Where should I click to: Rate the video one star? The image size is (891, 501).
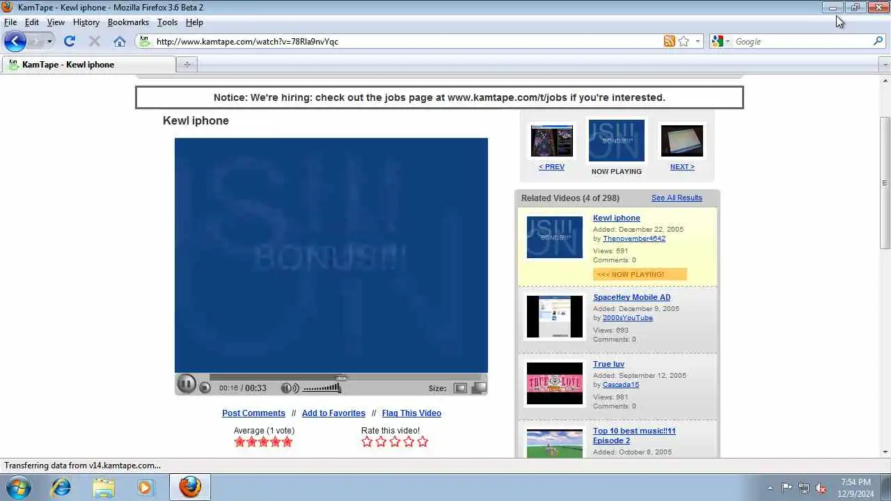coord(367,442)
